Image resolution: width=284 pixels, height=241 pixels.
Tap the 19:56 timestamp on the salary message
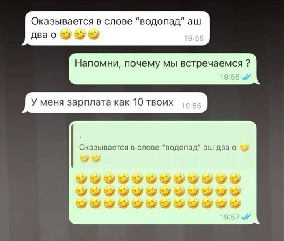[x=191, y=106]
